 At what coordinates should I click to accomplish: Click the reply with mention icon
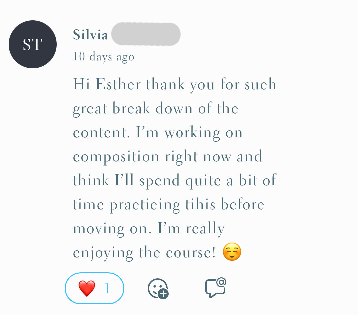(x=216, y=288)
